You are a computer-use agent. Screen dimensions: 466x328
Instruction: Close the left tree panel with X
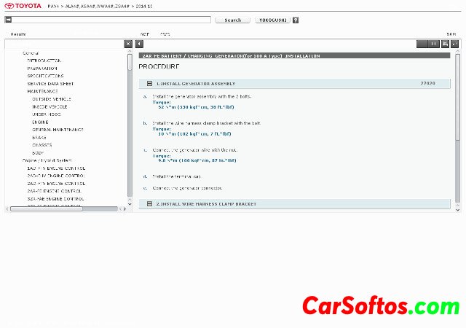point(128,44)
